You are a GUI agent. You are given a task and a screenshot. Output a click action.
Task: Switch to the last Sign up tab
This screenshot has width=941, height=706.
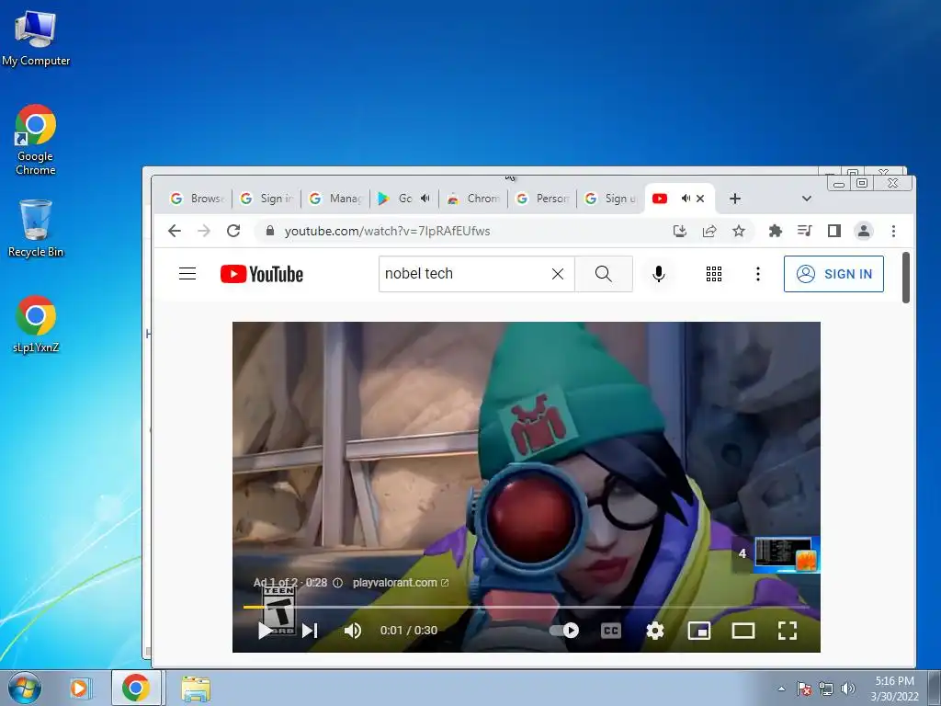pos(611,199)
